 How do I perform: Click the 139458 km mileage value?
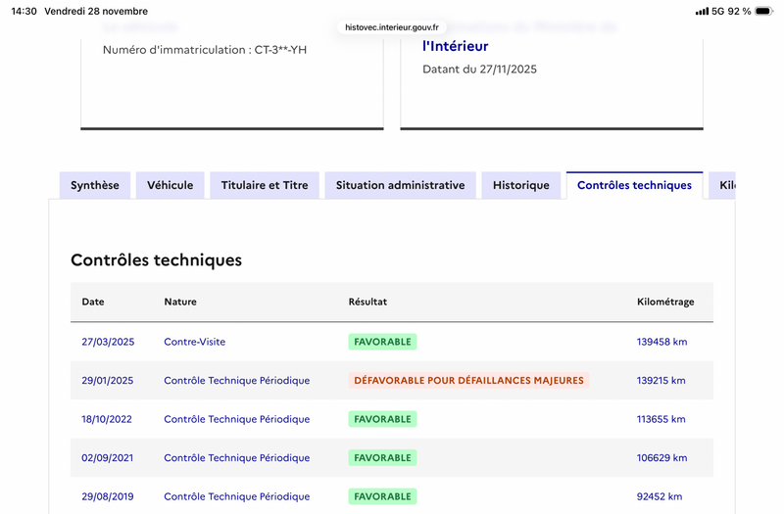(661, 342)
